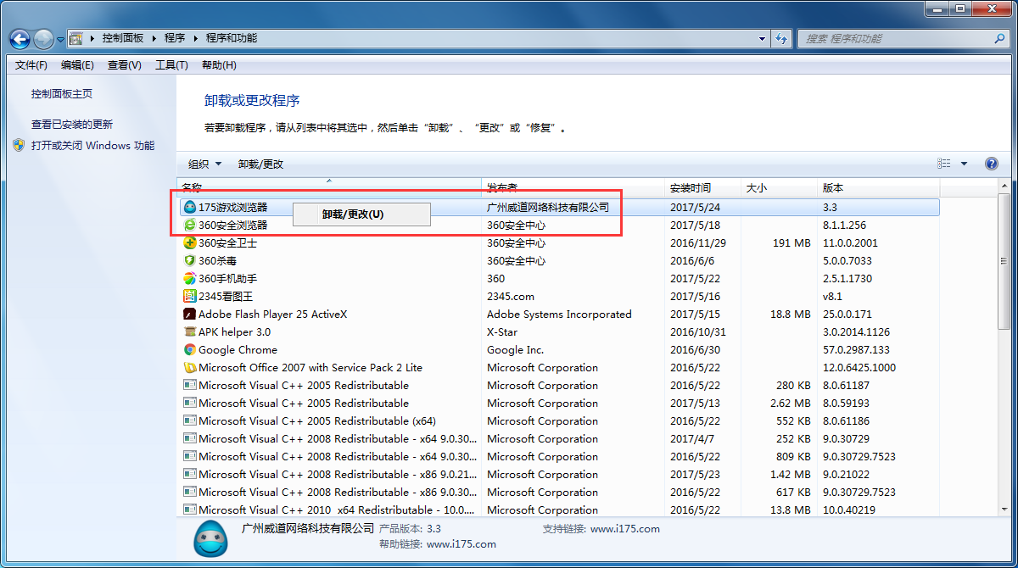Sort list by 发布者 column header

pos(573,188)
